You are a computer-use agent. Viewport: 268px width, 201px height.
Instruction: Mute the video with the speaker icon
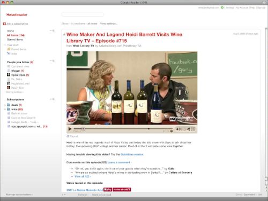[x=178, y=129]
